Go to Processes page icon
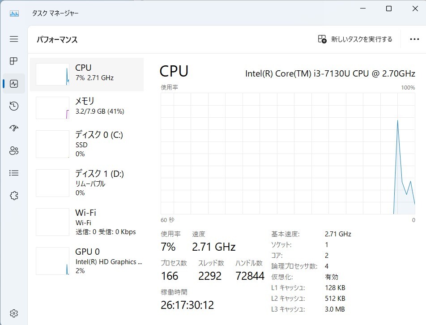 click(14, 61)
